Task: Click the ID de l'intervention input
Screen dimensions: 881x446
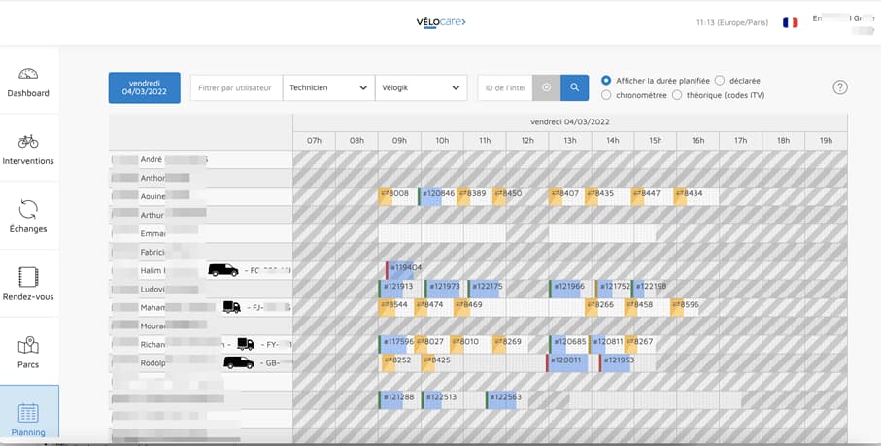Action: (505, 87)
